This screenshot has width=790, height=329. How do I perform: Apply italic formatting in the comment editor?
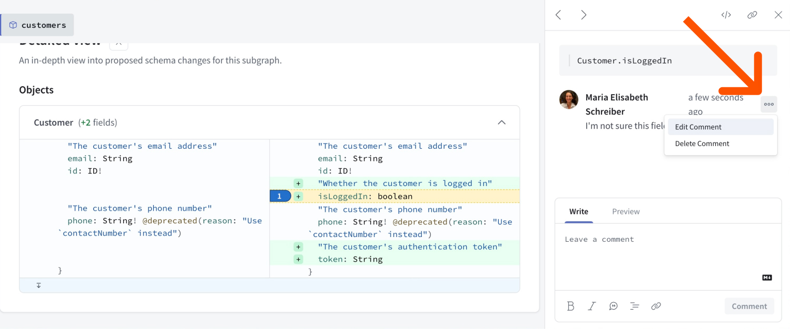(591, 306)
